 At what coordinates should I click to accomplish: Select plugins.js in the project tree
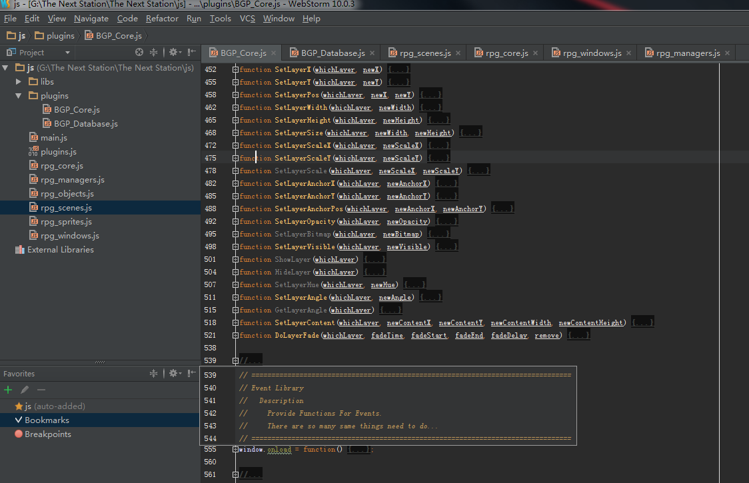click(x=58, y=151)
